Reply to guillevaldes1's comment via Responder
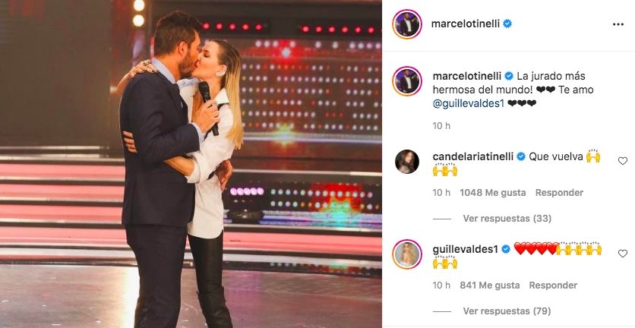Viewport: 635px width, 328px height. (553, 285)
